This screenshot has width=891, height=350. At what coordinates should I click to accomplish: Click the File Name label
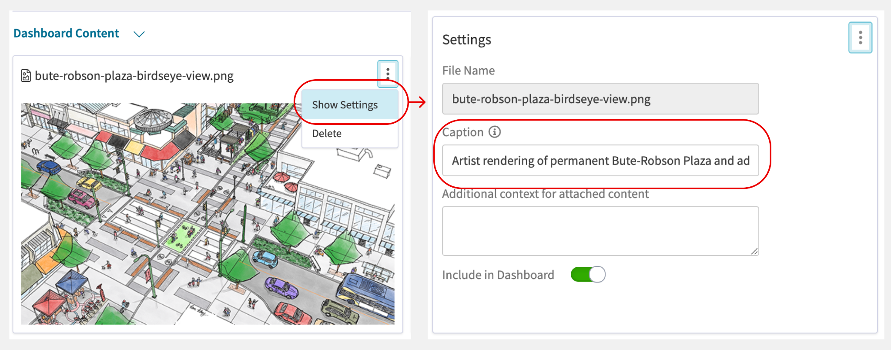tap(469, 71)
